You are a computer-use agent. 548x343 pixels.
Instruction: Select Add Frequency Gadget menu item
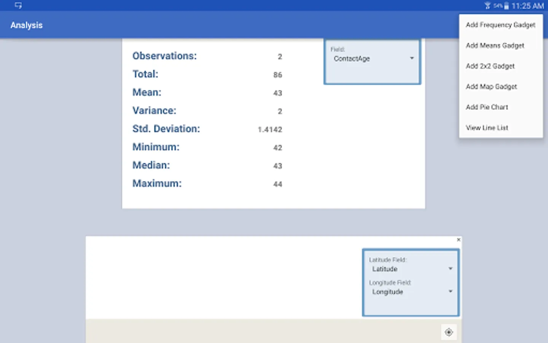point(501,25)
